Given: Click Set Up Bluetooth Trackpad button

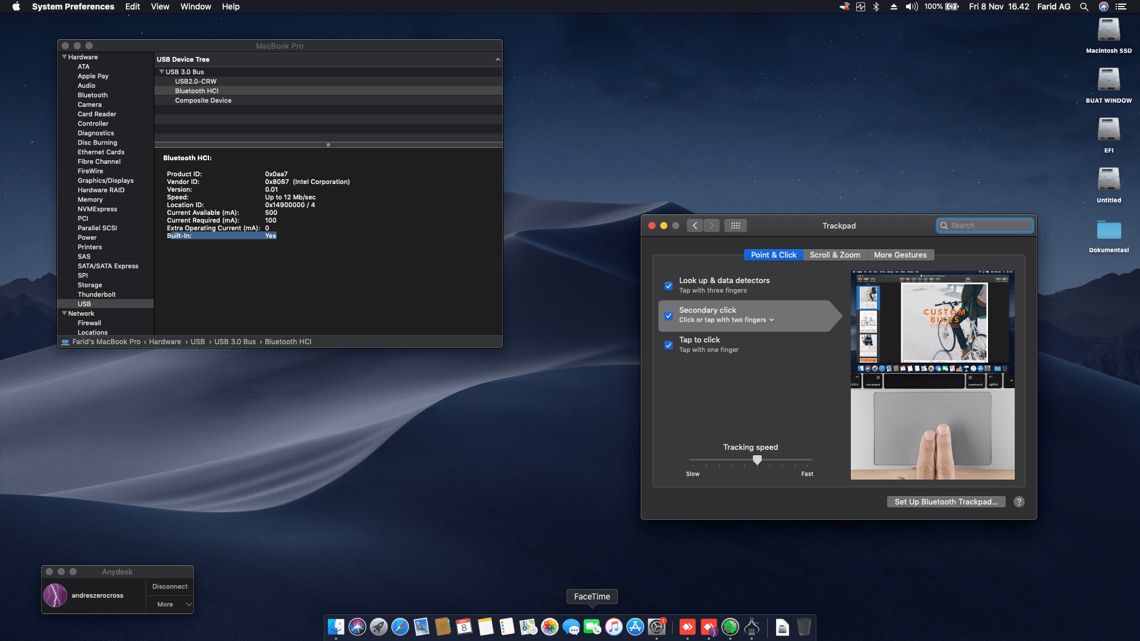Looking at the screenshot, I should (x=945, y=502).
